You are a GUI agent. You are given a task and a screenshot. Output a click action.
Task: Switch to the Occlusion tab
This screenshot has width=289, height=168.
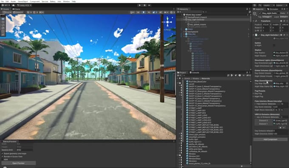272,9
